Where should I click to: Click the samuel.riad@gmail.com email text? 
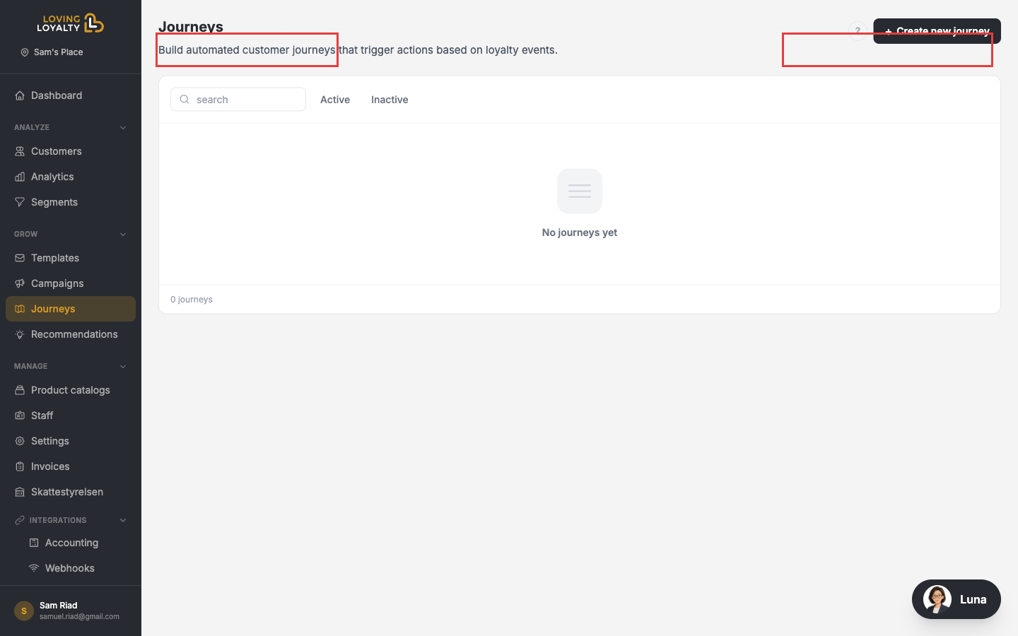(x=79, y=617)
